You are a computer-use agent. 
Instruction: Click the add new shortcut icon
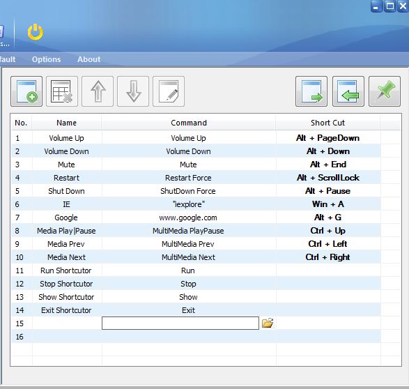click(x=26, y=91)
